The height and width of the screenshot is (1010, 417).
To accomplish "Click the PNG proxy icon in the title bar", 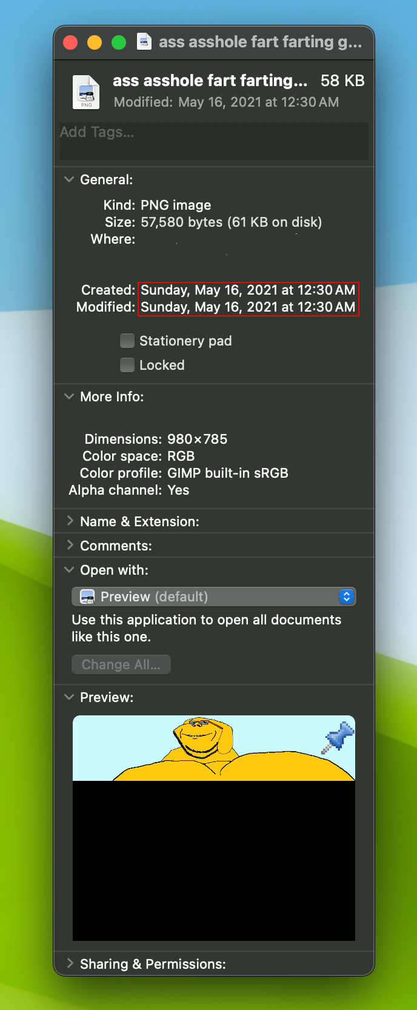I will tap(144, 42).
